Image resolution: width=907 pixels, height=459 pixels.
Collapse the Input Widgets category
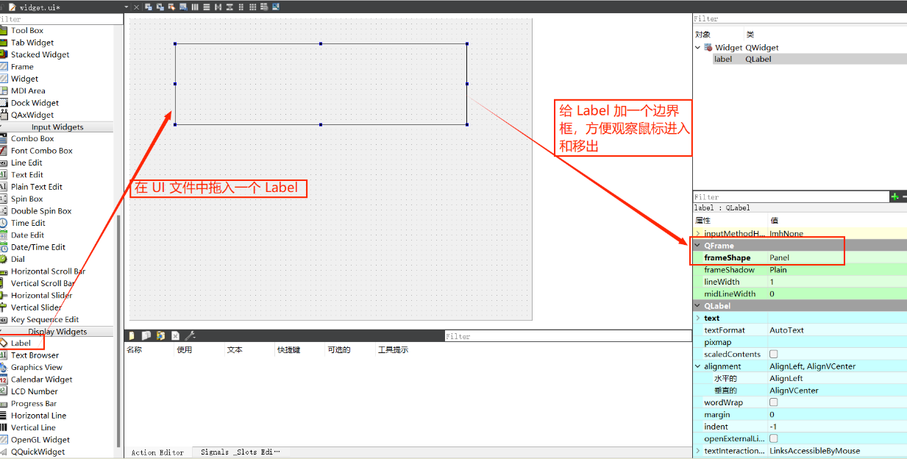tap(57, 127)
